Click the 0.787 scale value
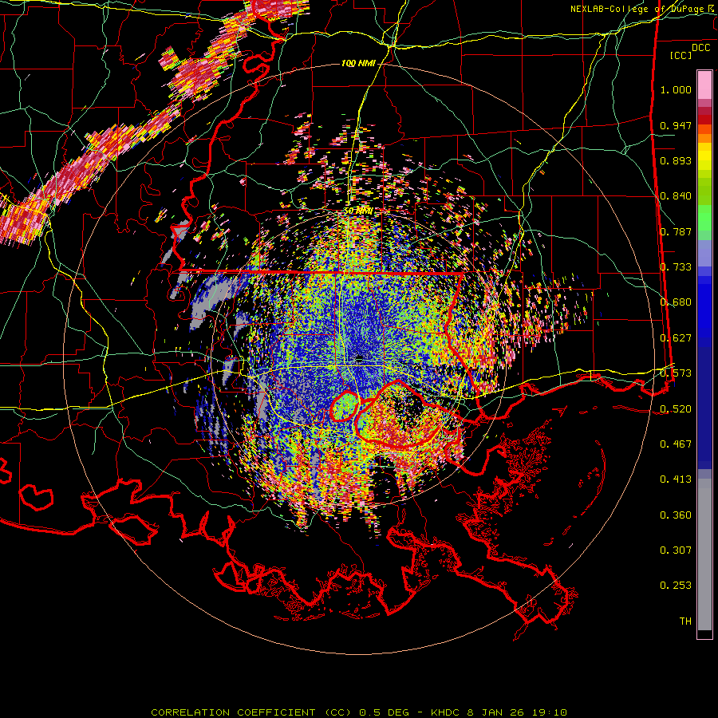This screenshot has width=718, height=718. [676, 231]
